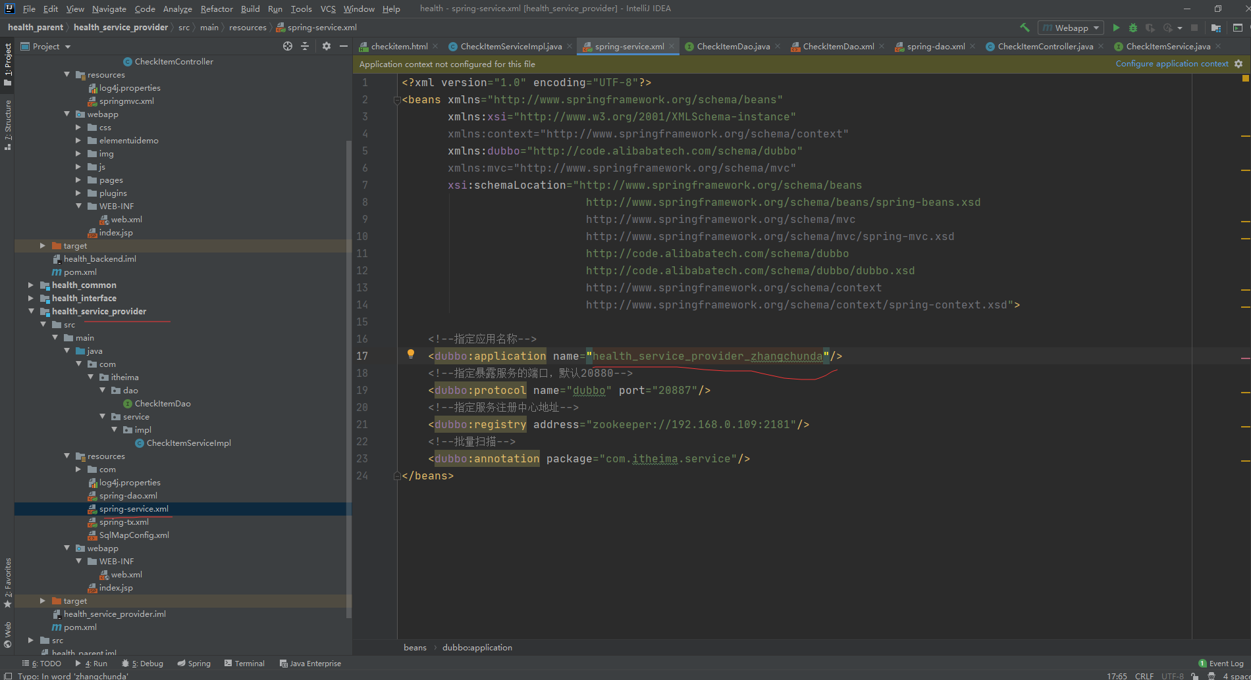Toggle the Terminal tool window
Image resolution: width=1251 pixels, height=680 pixels.
click(244, 664)
